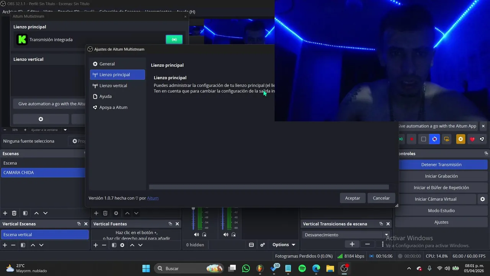The height and width of the screenshot is (276, 490).
Task: Toggle monitoring headphone on first mixer channel
Action: (204, 235)
